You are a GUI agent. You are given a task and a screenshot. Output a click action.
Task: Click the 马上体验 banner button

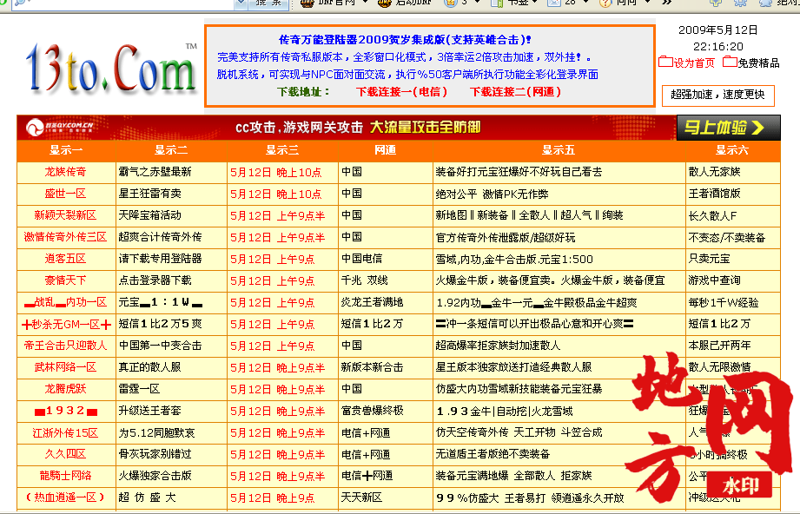tap(728, 128)
